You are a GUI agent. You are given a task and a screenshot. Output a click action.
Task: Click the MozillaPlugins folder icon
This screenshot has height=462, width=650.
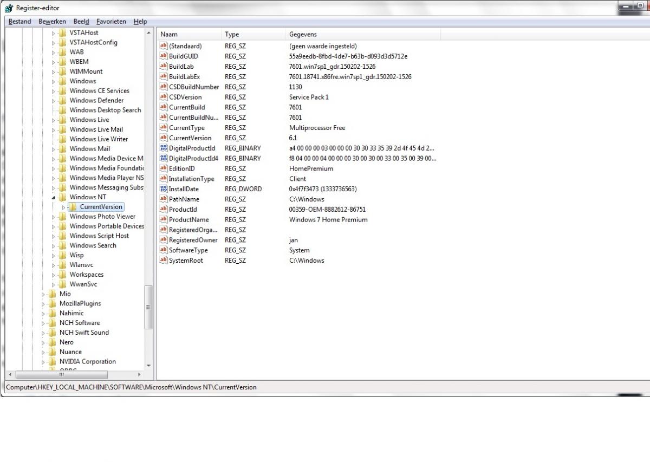[x=53, y=304]
